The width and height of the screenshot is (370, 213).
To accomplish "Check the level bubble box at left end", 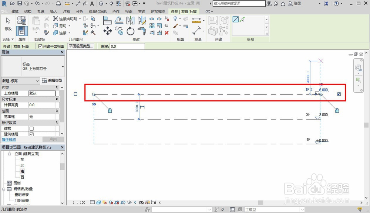I will tap(75, 94).
